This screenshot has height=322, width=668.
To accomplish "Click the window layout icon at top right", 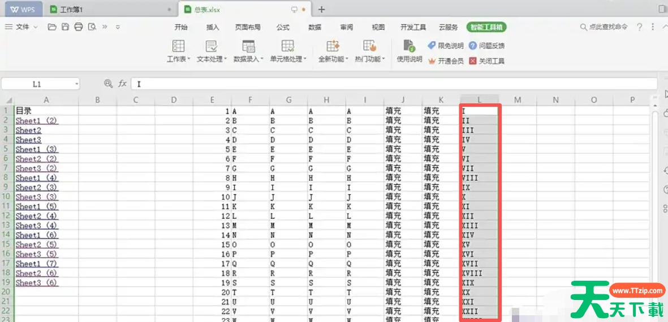I will [x=663, y=9].
